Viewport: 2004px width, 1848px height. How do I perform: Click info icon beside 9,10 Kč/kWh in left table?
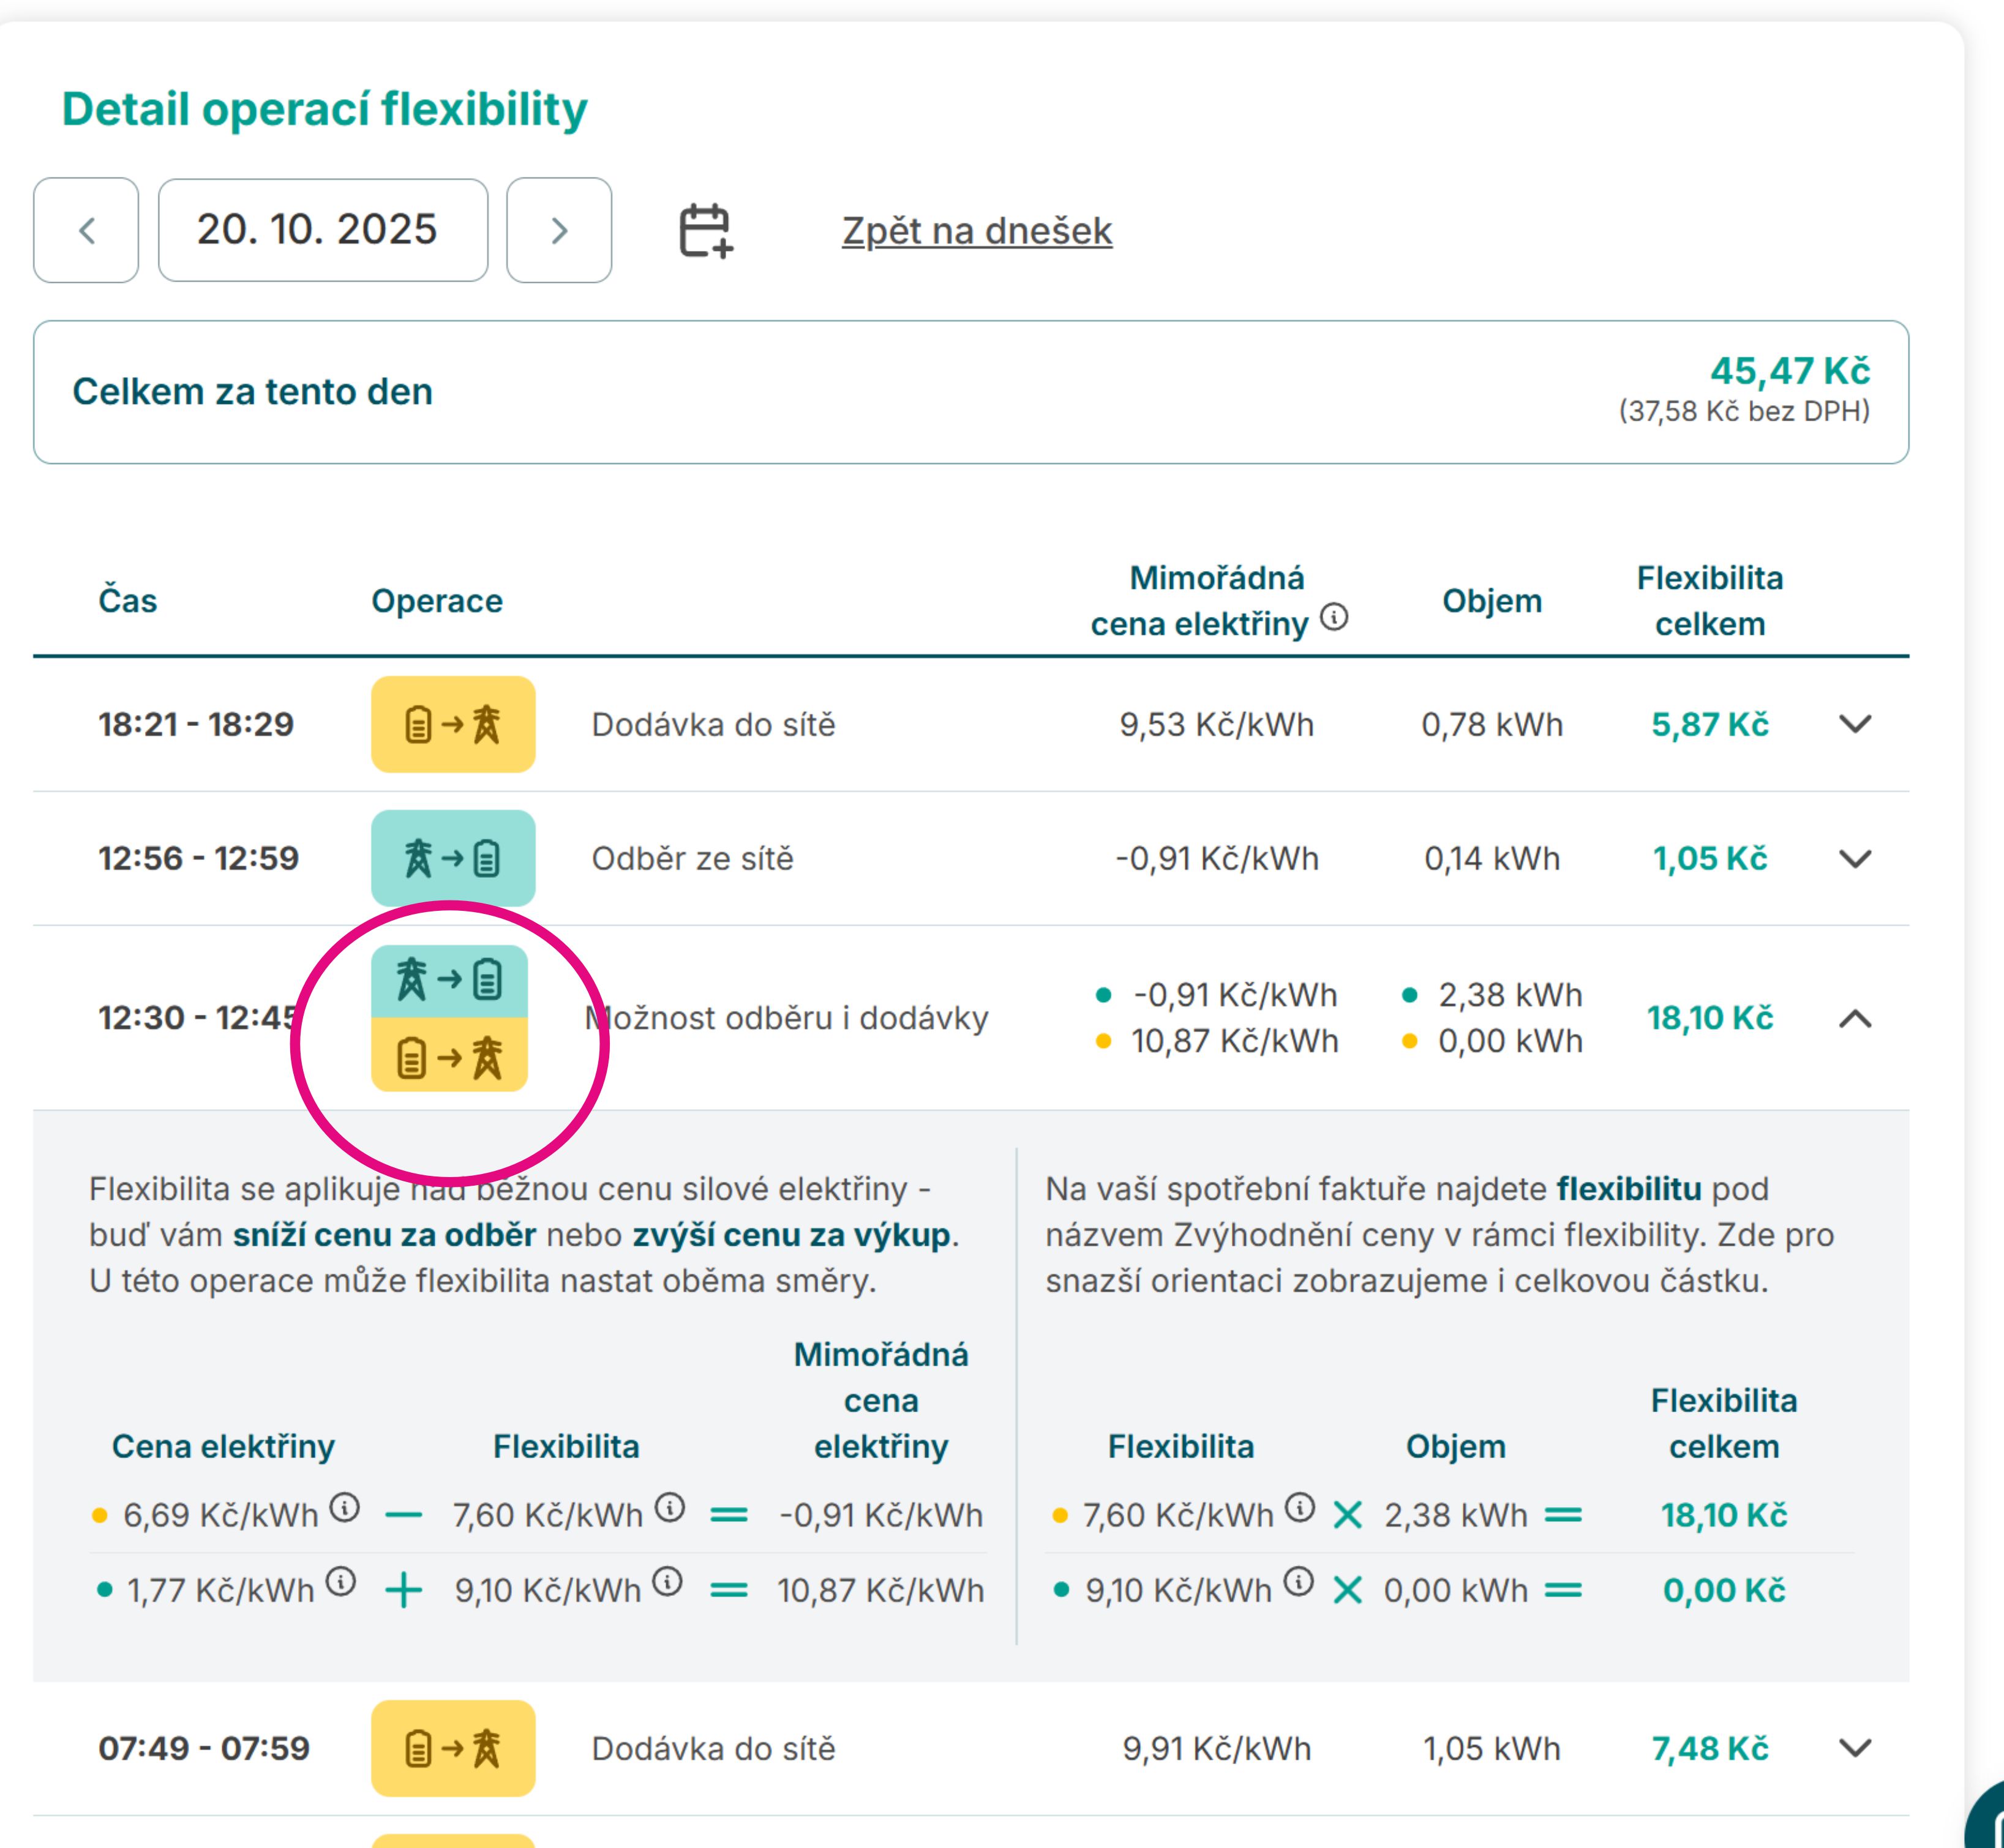(x=668, y=1582)
